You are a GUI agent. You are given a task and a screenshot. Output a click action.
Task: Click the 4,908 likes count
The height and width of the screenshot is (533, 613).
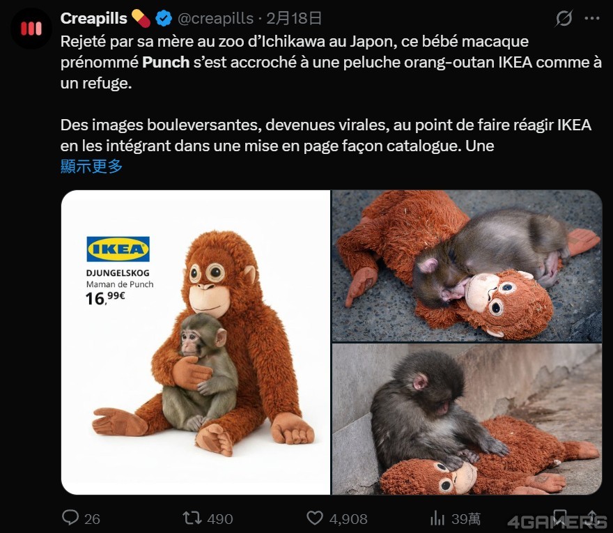(348, 518)
